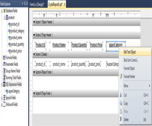The width and height of the screenshot is (152, 126).
Task: Select the product_category field in tree
Action: point(17,31)
